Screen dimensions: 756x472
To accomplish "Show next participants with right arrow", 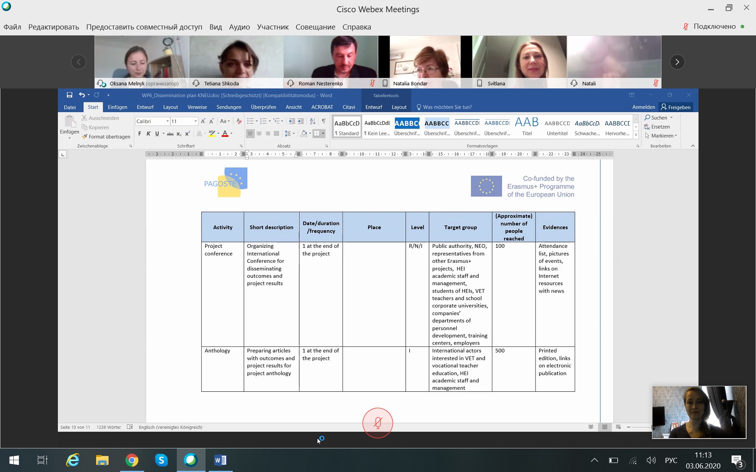I will pos(677,62).
